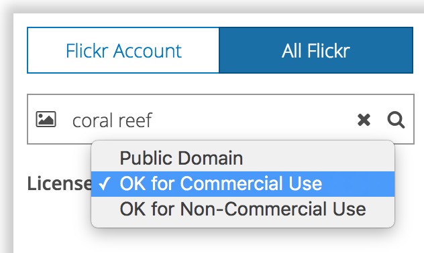
Task: Remove the coral reef query via X
Action: click(364, 120)
